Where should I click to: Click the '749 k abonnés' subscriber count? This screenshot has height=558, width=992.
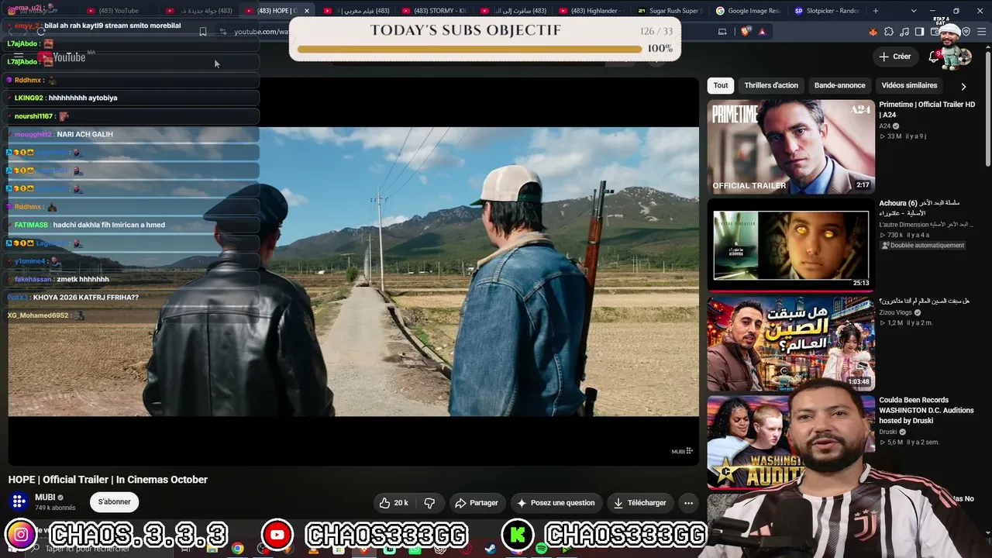click(x=55, y=508)
